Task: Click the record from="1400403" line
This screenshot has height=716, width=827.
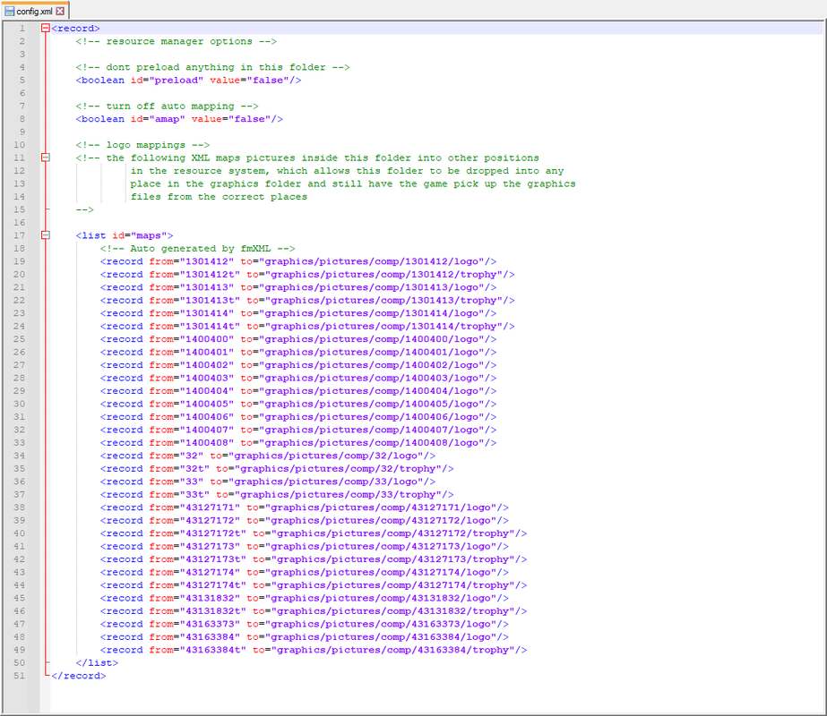Action: point(298,378)
